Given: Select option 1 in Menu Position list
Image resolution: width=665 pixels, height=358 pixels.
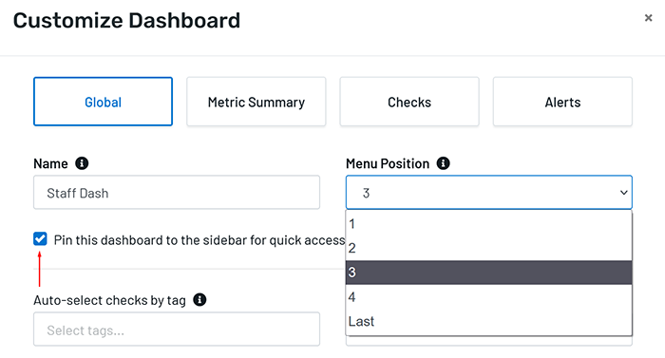Looking at the screenshot, I should point(488,223).
